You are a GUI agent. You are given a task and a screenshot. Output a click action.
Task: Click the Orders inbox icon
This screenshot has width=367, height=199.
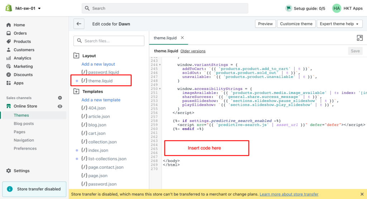click(x=9, y=33)
